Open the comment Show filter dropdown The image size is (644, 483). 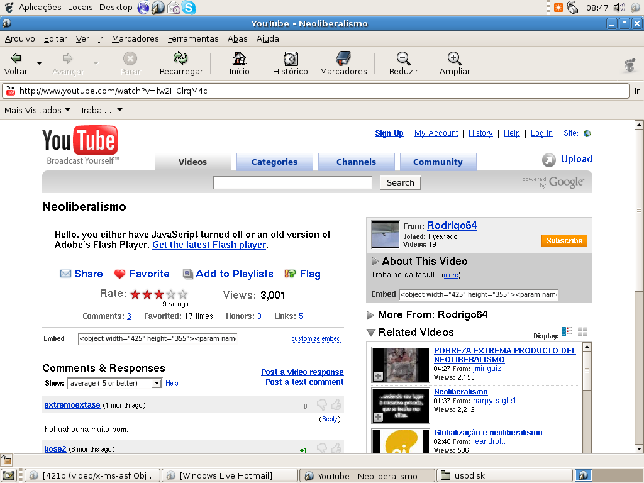114,383
